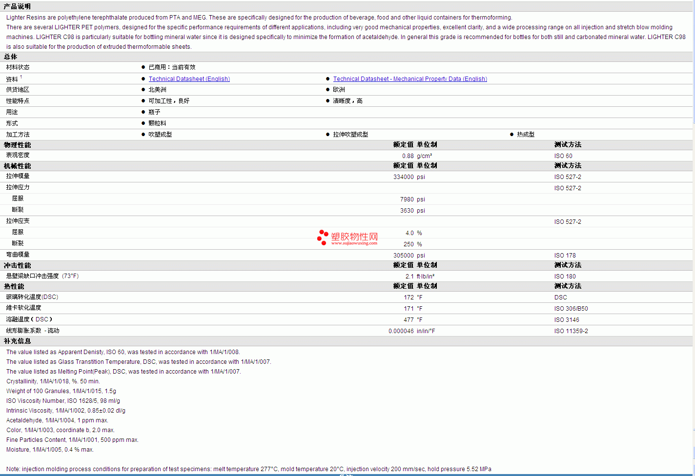This screenshot has width=695, height=476.
Task: Click the 可加工性，良好 feature text
Action: (169, 101)
